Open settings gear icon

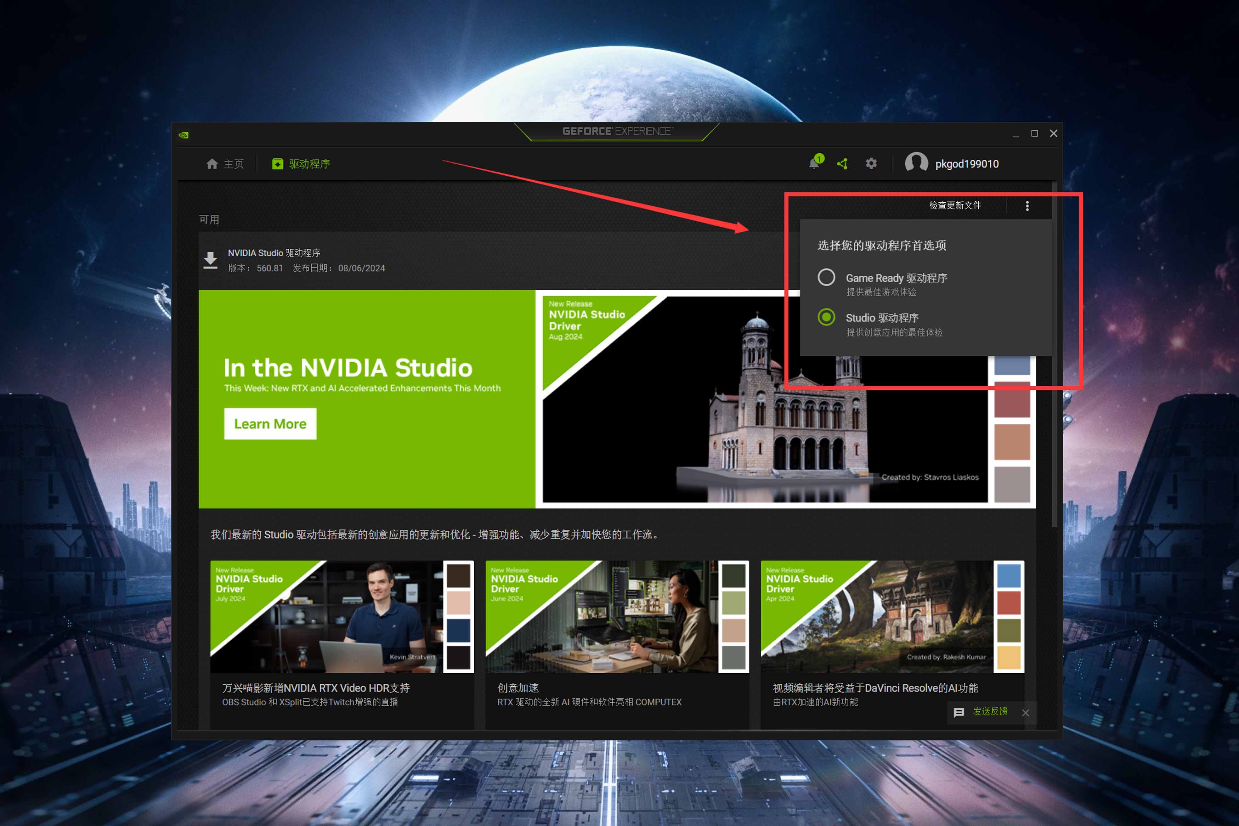[x=871, y=164]
